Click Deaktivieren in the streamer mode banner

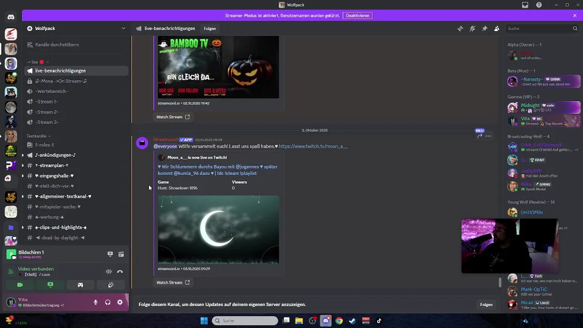tap(358, 15)
